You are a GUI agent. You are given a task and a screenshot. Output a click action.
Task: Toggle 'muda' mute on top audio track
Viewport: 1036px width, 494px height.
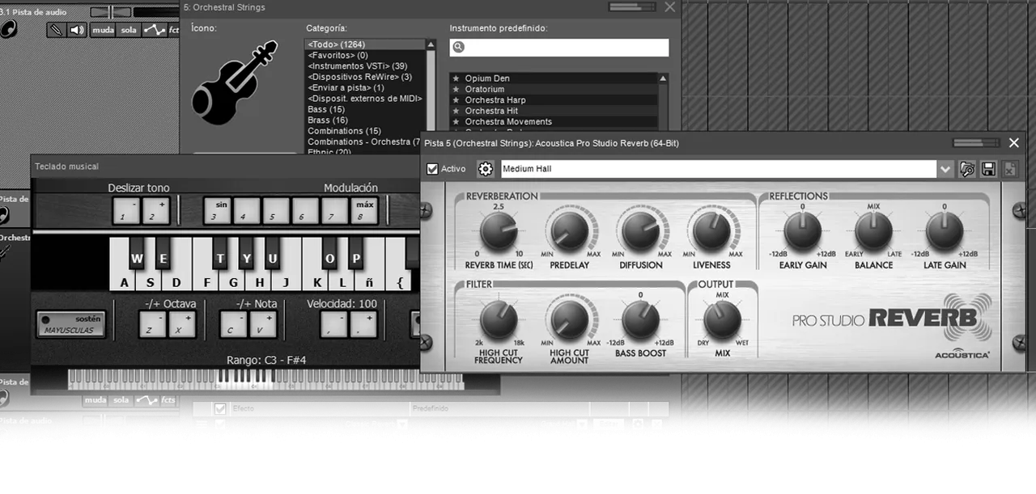click(103, 30)
